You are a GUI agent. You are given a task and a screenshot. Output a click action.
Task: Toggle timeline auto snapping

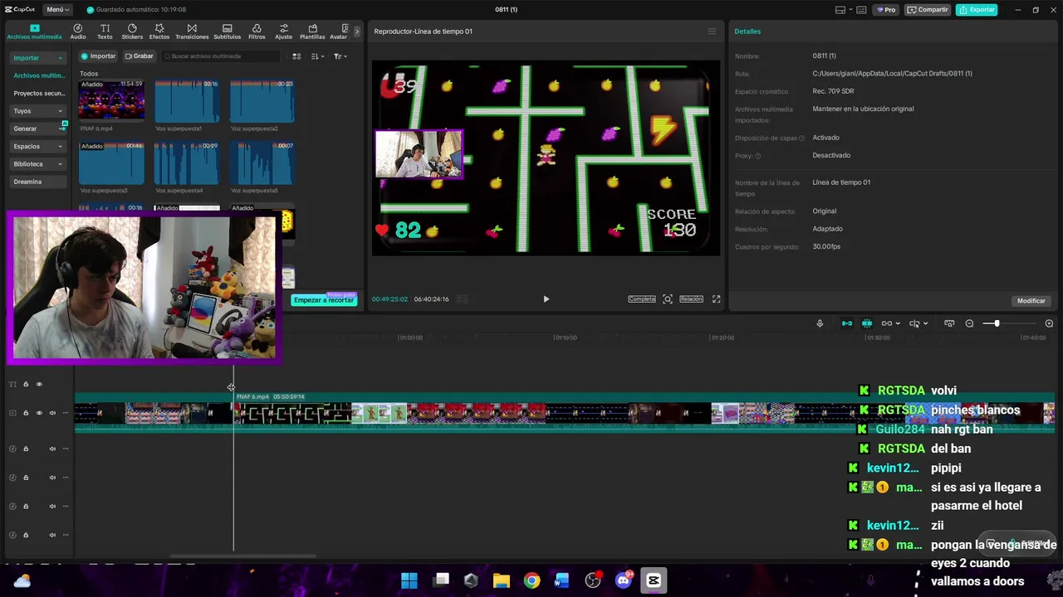(867, 323)
